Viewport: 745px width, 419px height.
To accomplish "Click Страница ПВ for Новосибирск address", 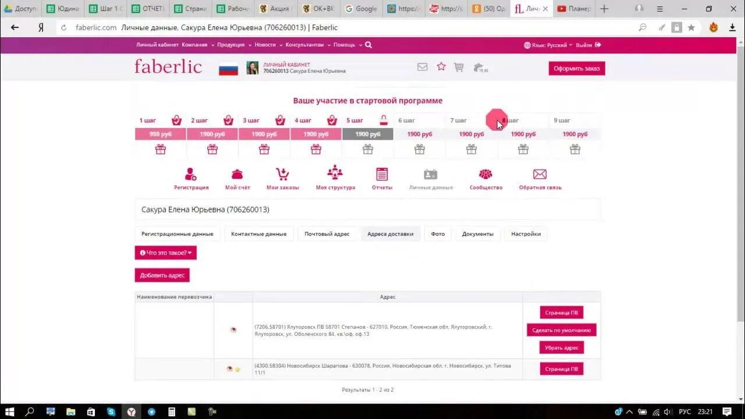I will [x=562, y=369].
